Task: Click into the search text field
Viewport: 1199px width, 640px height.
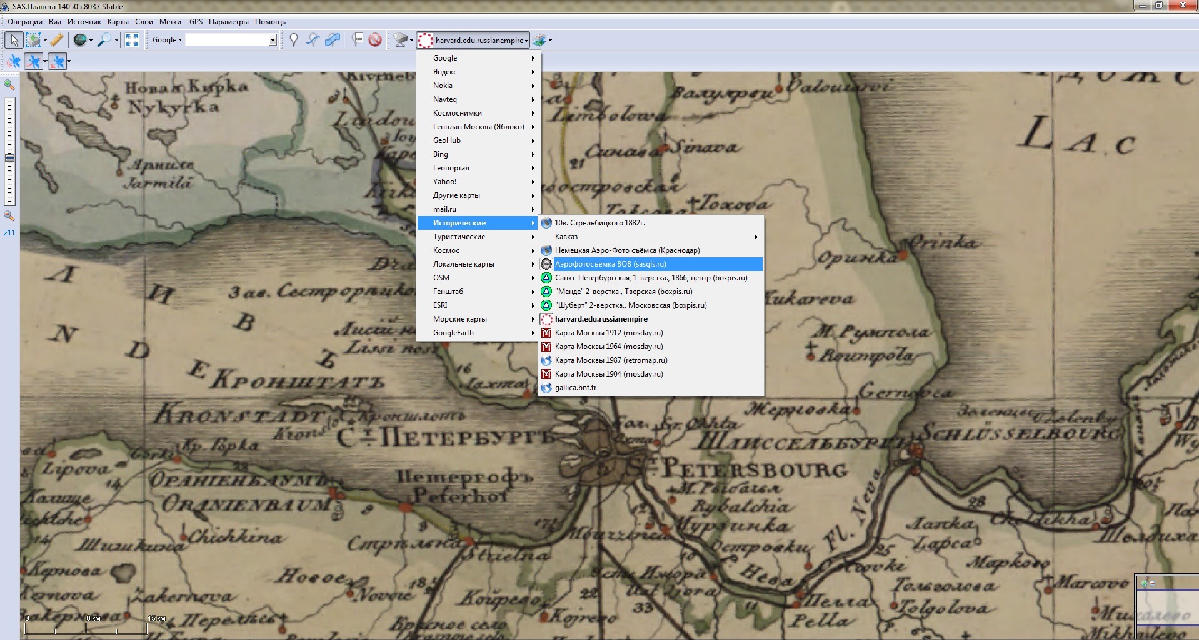Action: [227, 40]
